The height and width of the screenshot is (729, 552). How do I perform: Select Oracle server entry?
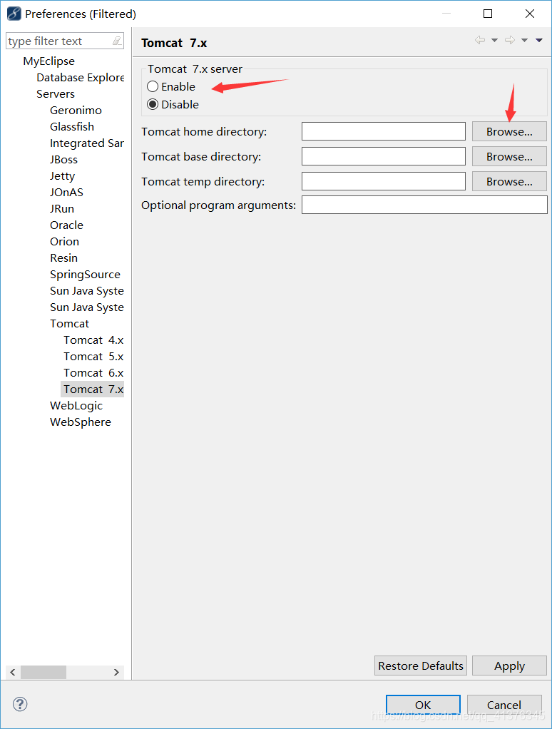(x=66, y=225)
